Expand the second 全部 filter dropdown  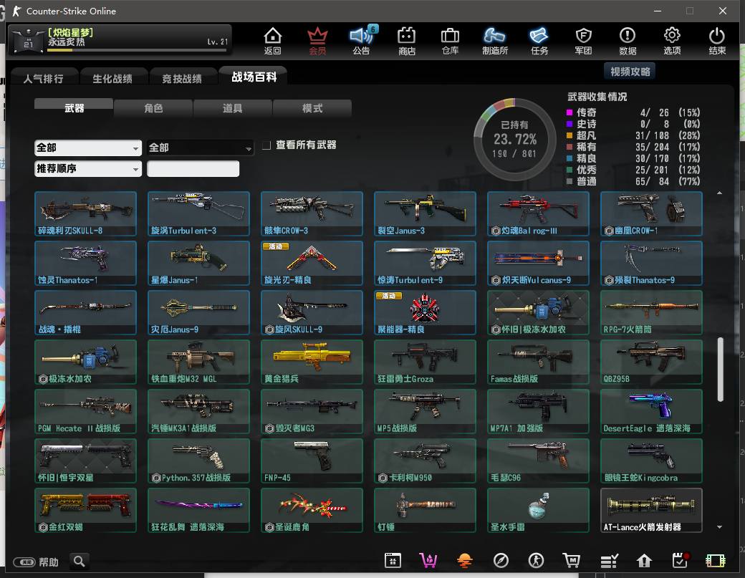tap(200, 148)
